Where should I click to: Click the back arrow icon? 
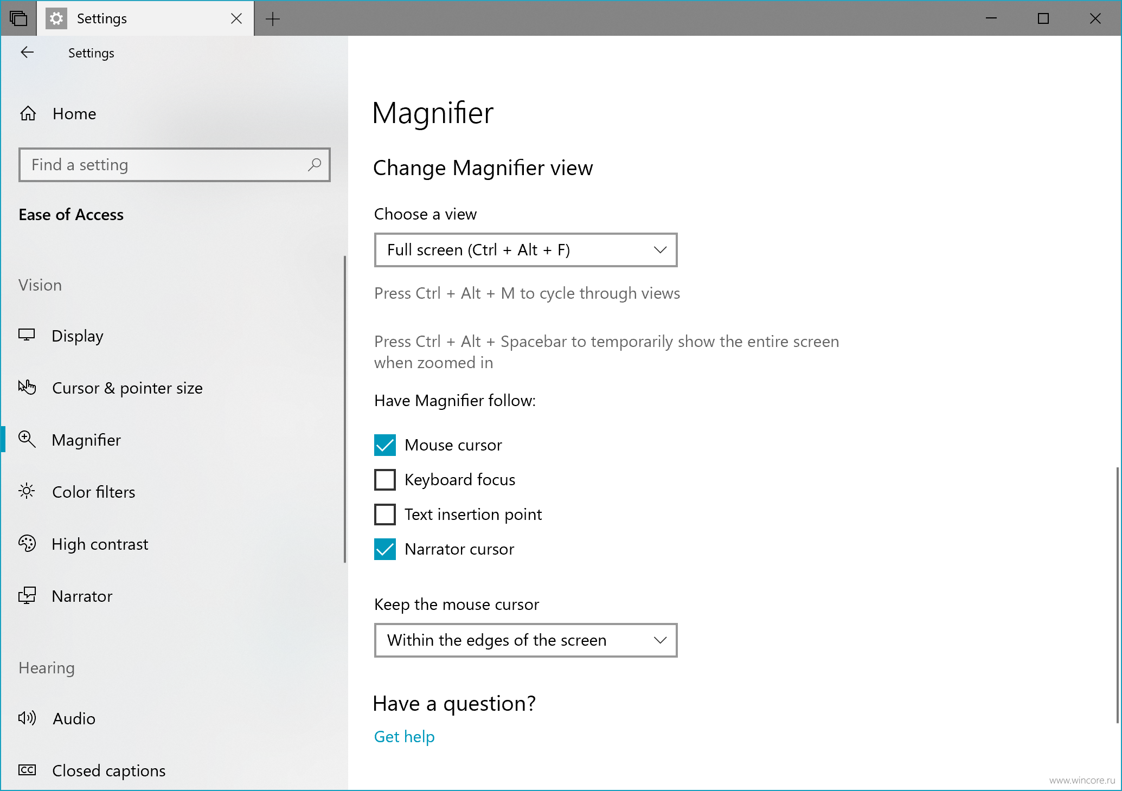(27, 53)
